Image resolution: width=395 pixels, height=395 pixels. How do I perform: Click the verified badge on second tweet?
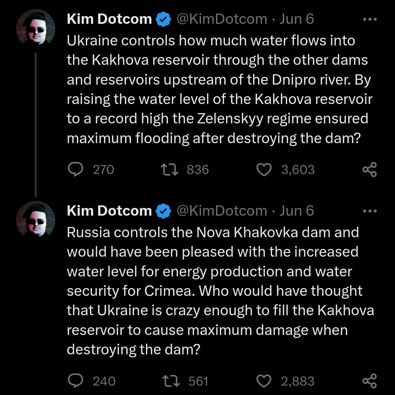(163, 211)
